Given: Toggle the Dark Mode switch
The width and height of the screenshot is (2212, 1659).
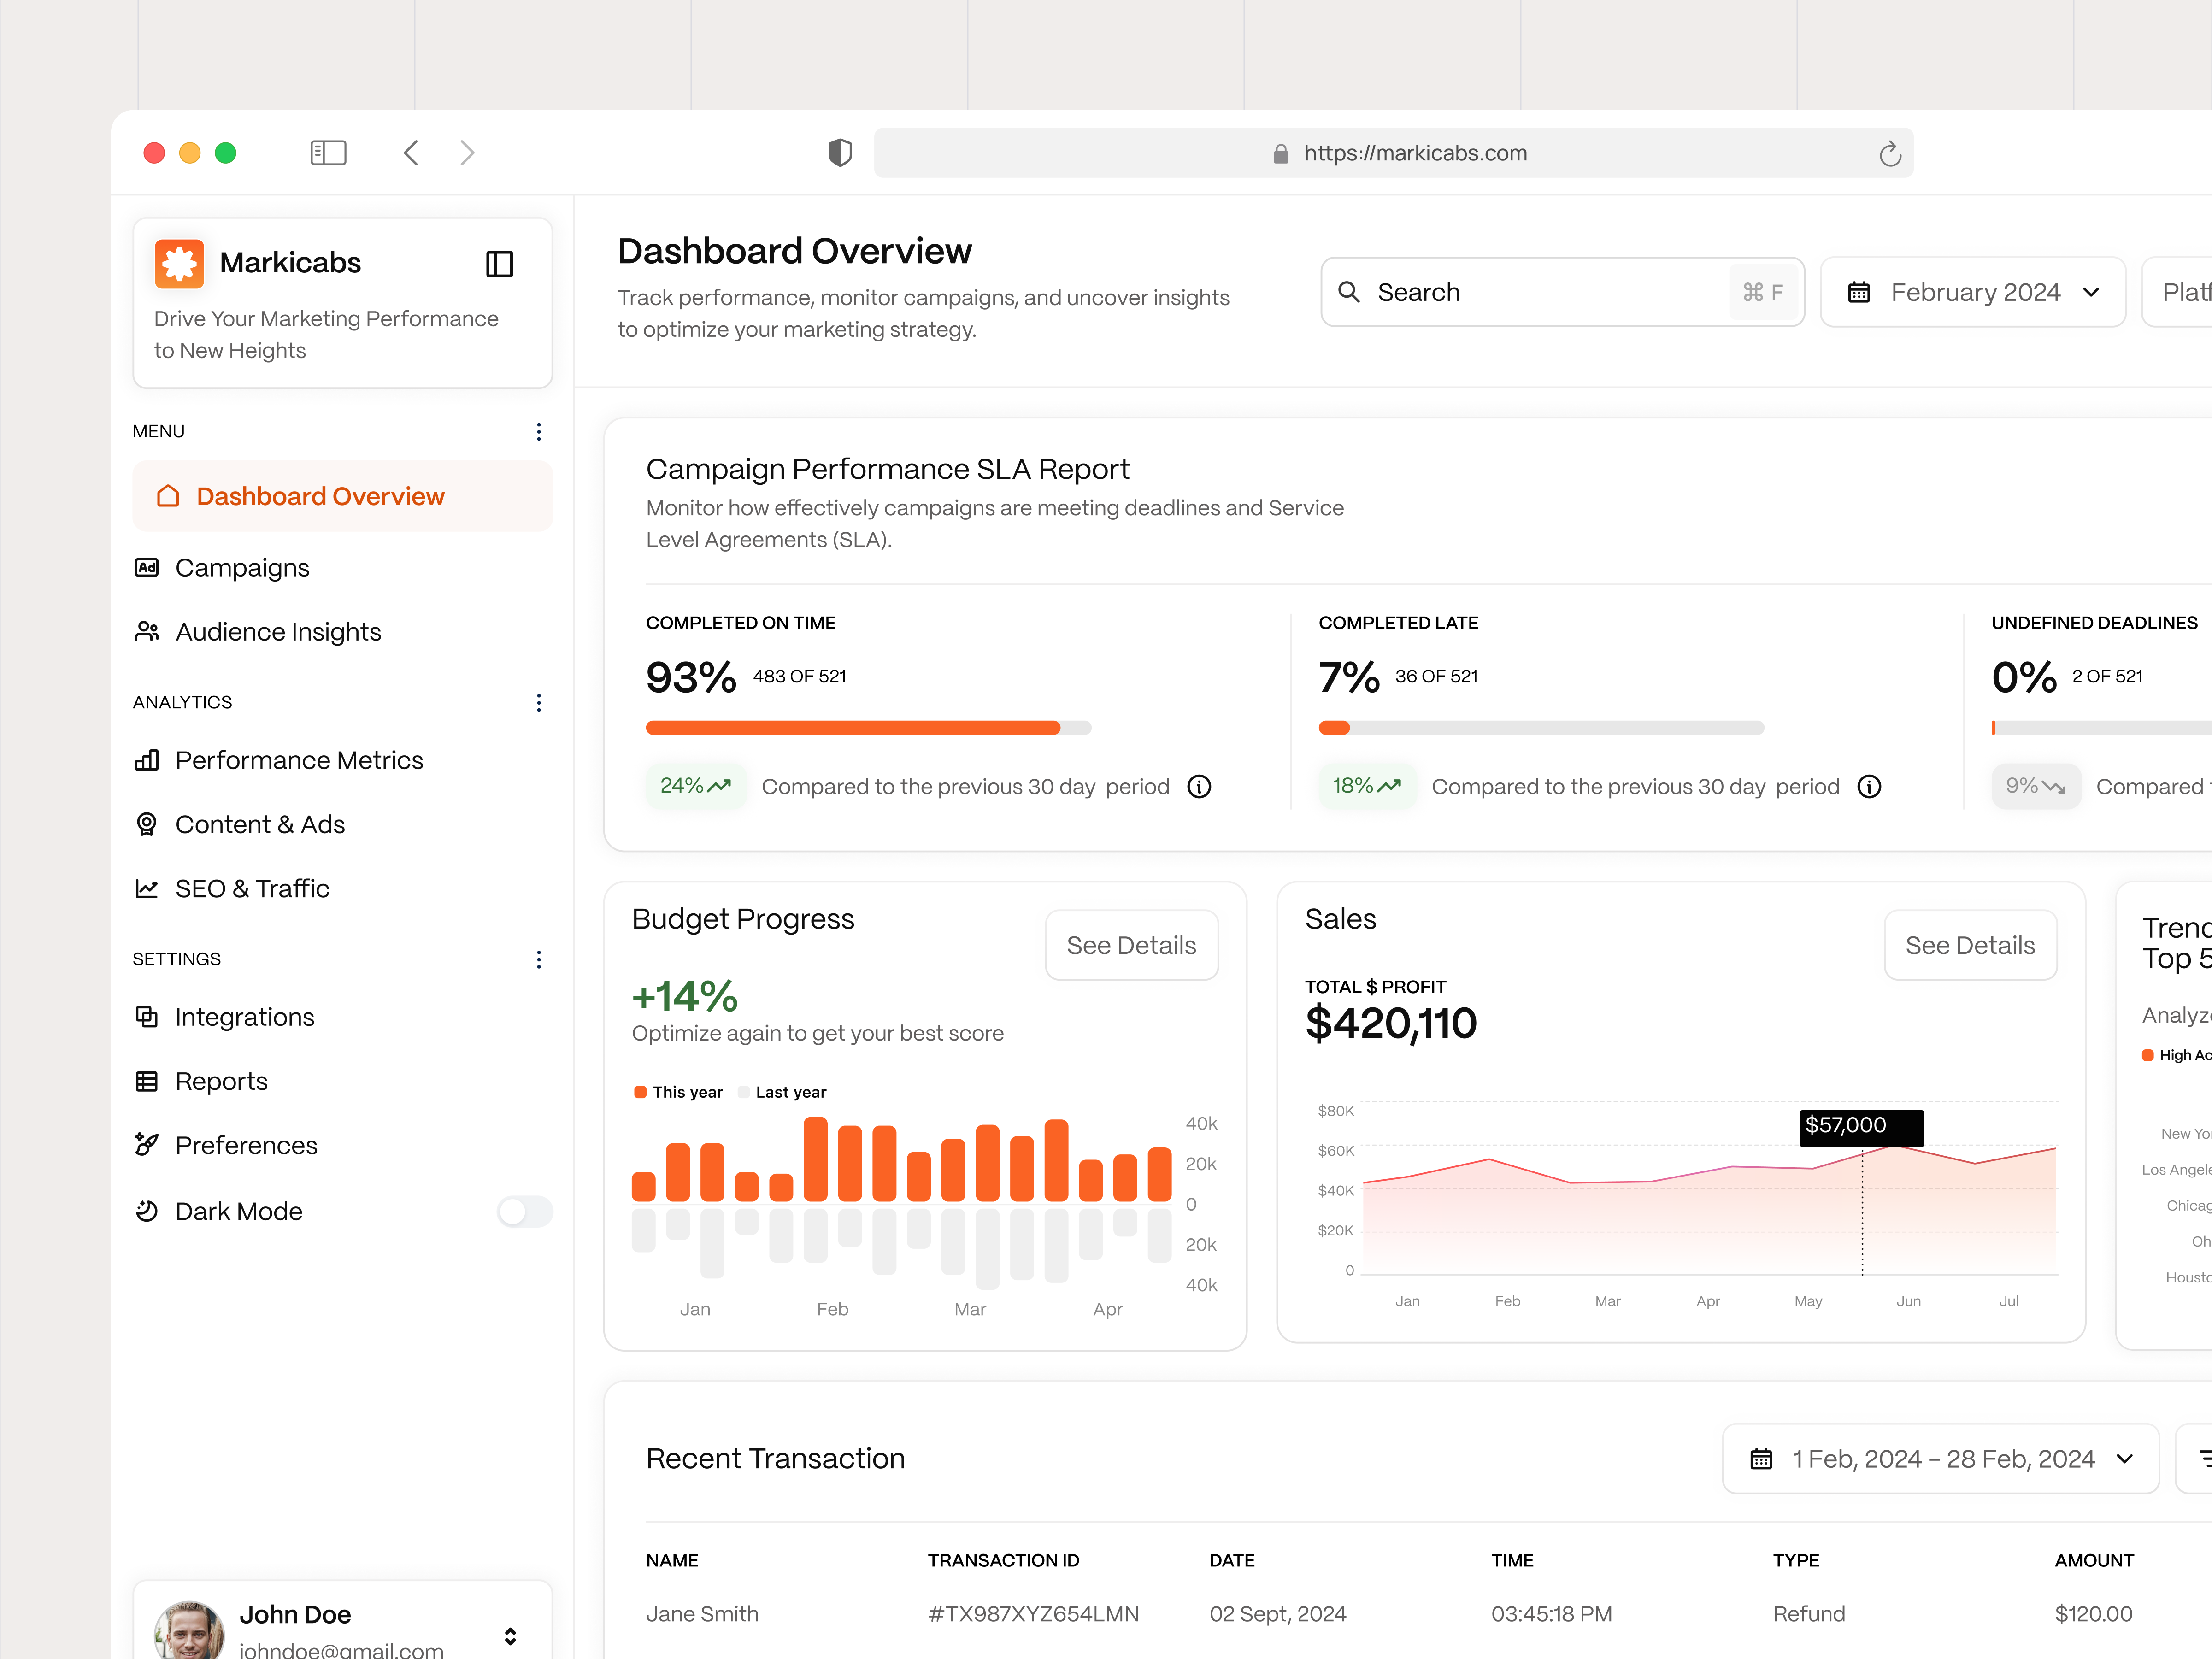Looking at the screenshot, I should (525, 1211).
